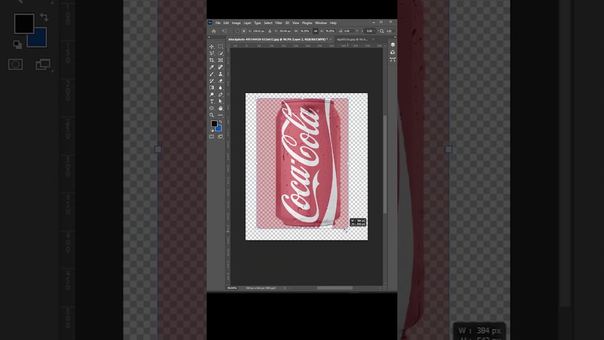Viewport: 604px width, 340px height.
Task: Select the Spot Healing Brush tool
Action: (220, 67)
